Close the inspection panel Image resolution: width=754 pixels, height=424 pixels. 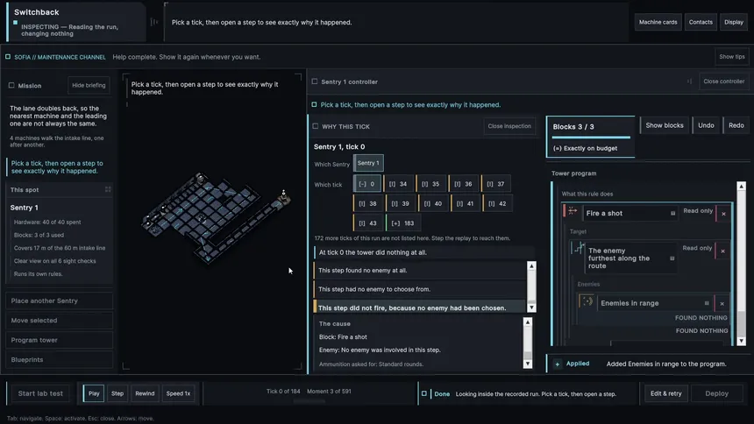coord(509,126)
